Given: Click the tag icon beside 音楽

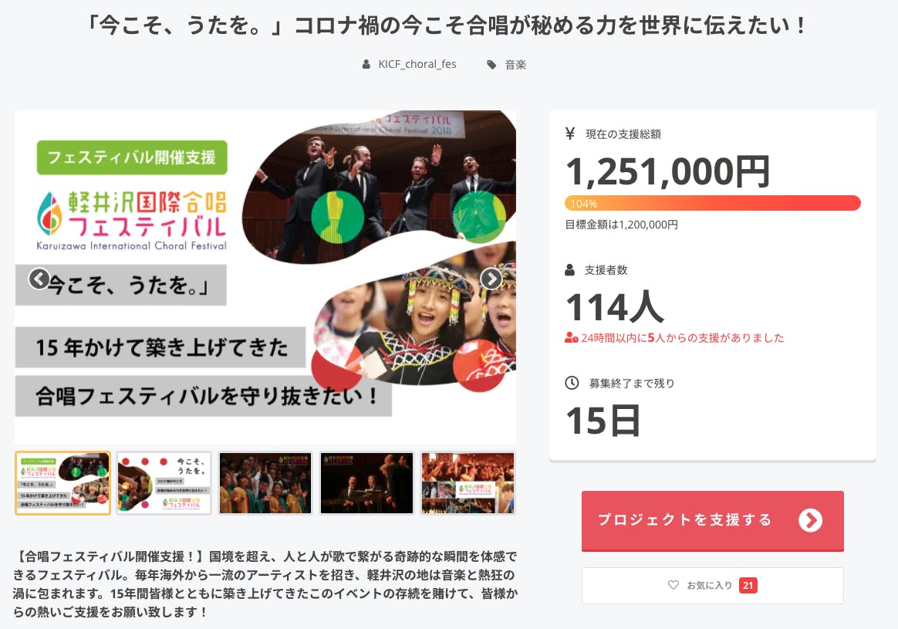Looking at the screenshot, I should [491, 65].
